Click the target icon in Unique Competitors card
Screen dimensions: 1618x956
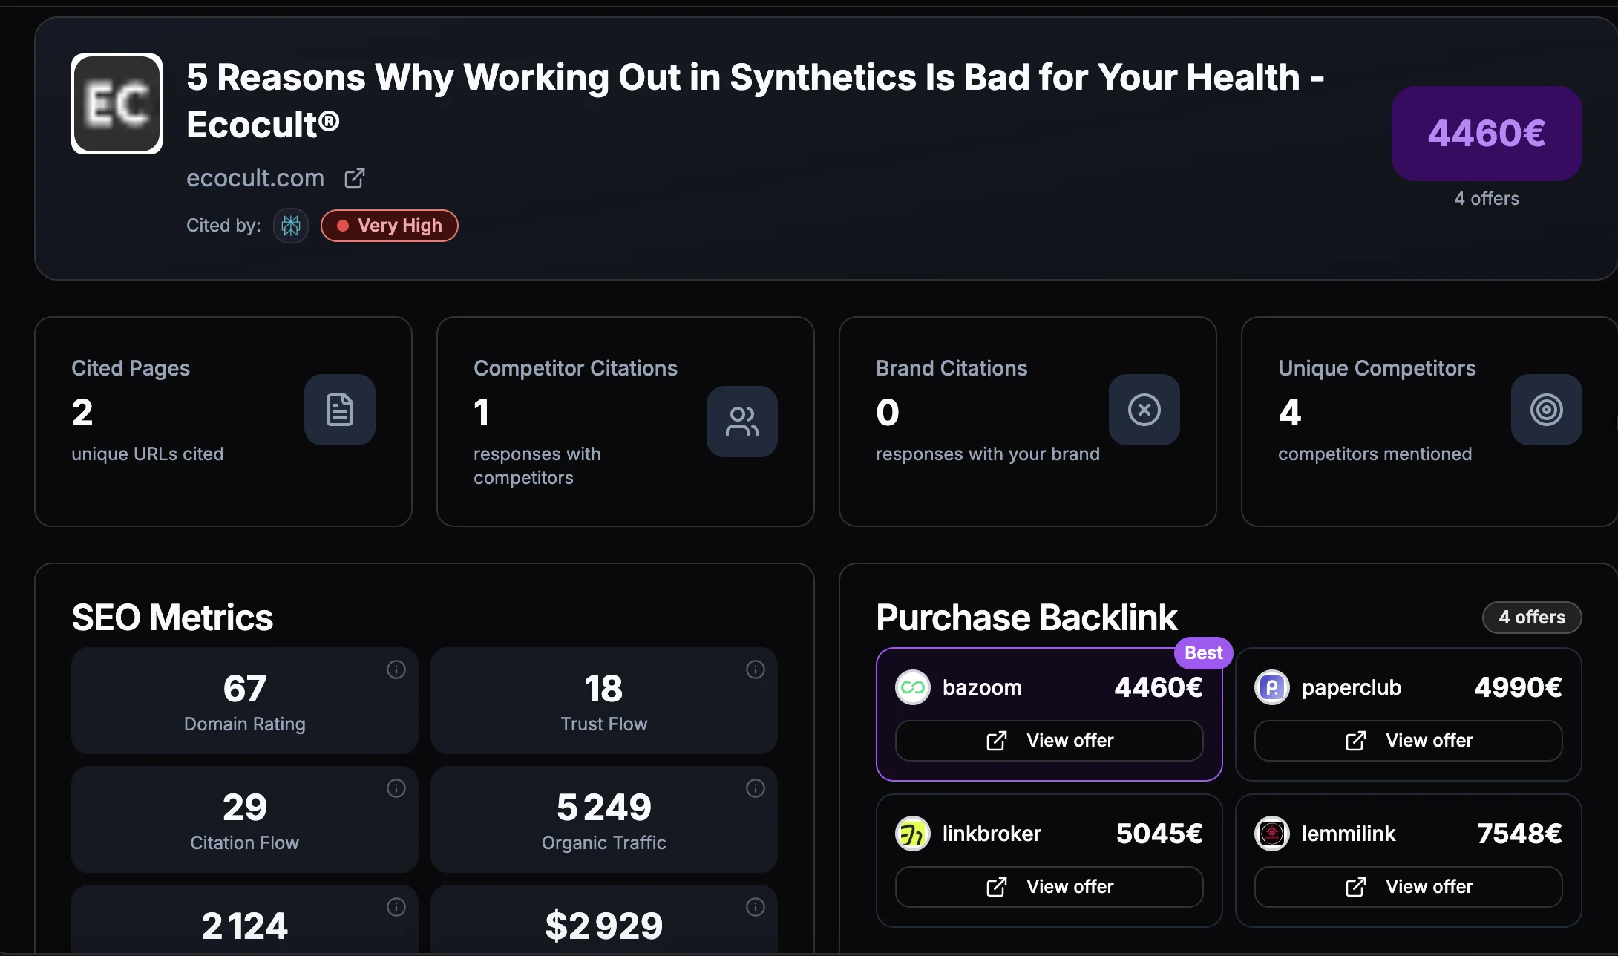pyautogui.click(x=1546, y=410)
